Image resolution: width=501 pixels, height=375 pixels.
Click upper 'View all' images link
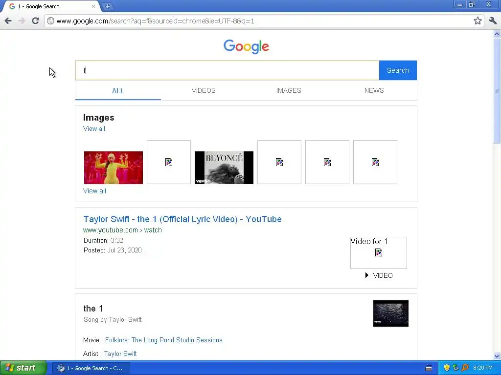[94, 128]
